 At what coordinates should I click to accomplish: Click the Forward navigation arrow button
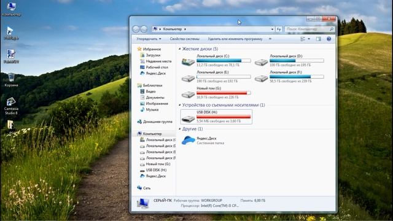(x=144, y=29)
